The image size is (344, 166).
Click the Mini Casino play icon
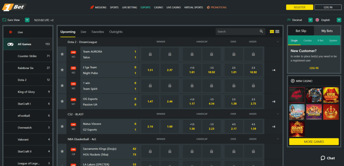[x=293, y=81]
